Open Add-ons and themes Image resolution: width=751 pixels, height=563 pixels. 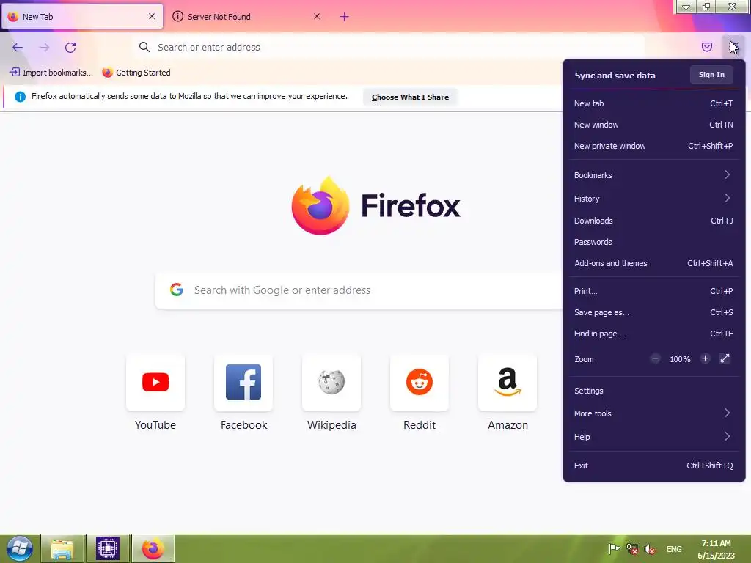click(x=653, y=263)
